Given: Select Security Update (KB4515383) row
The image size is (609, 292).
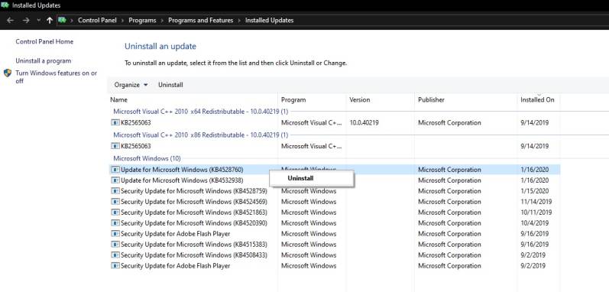Looking at the screenshot, I should pos(334,245).
